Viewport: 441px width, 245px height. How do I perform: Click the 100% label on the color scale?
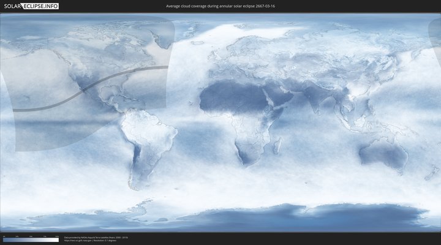57,237
